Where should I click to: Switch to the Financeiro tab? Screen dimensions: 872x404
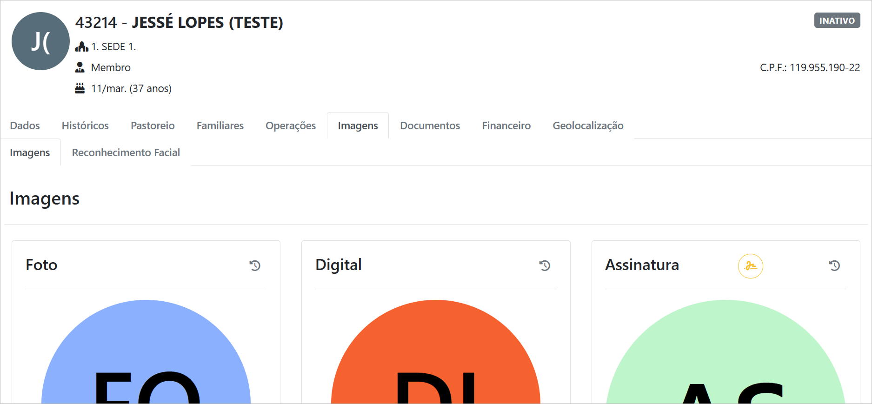[506, 126]
